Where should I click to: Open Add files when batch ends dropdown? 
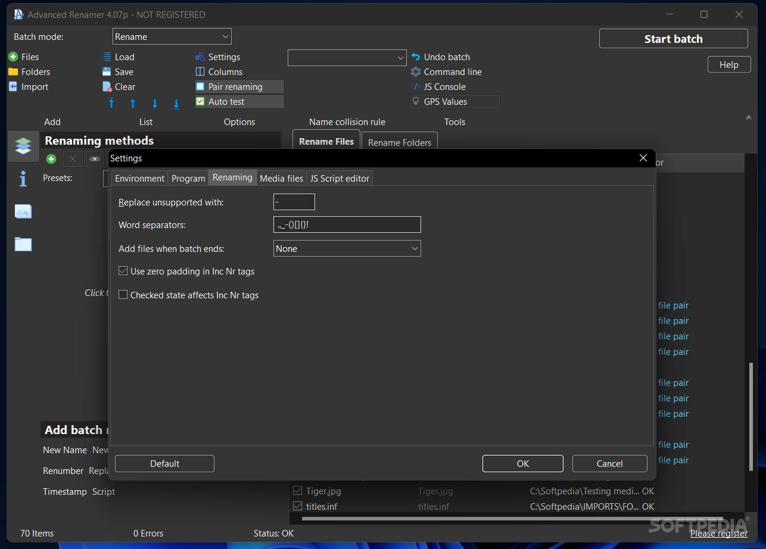[347, 249]
